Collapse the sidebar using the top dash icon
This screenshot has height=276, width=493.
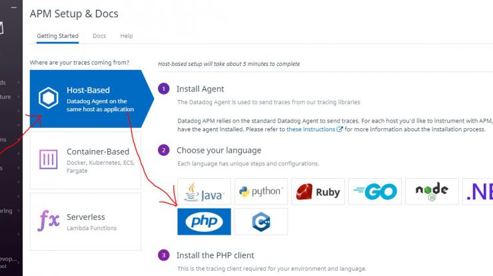[13, 7]
